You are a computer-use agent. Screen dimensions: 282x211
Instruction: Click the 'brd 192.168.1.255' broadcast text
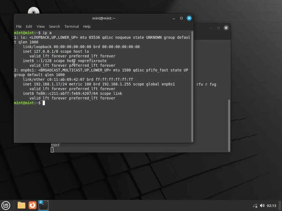tap(112, 84)
